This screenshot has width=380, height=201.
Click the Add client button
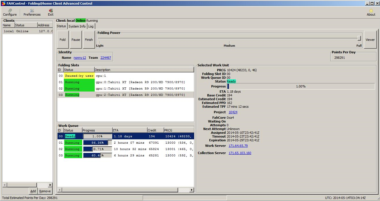33,191
